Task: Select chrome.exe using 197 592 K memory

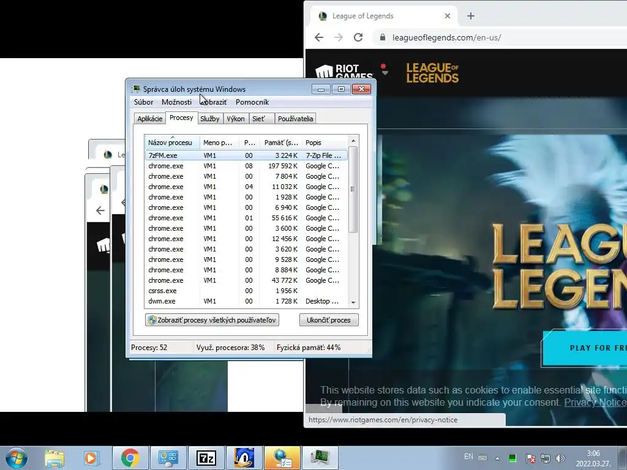Action: click(246, 166)
